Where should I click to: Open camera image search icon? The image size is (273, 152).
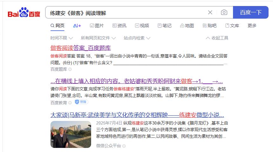224,12
